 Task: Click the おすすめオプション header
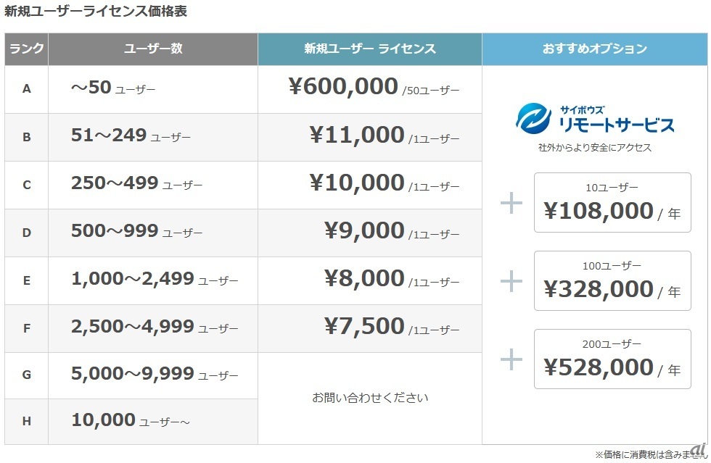pyautogui.click(x=595, y=49)
